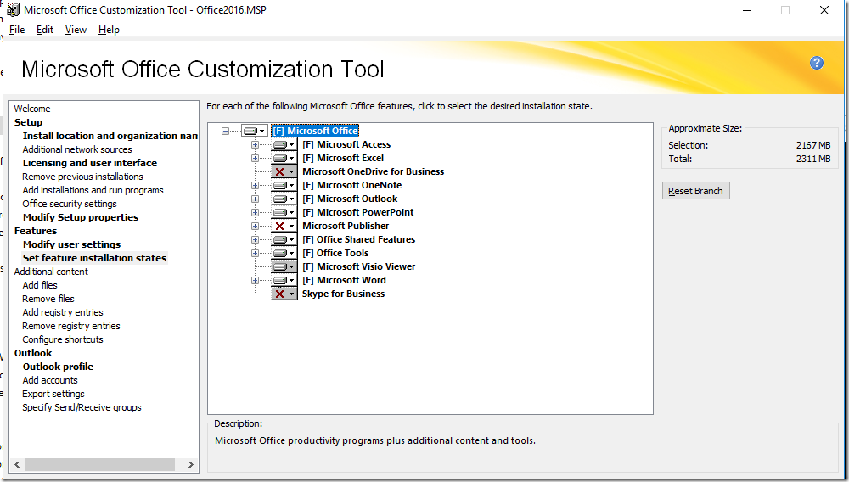Open install state dropdown for Microsoft OneNote
The height and width of the screenshot is (482, 849).
[x=291, y=185]
